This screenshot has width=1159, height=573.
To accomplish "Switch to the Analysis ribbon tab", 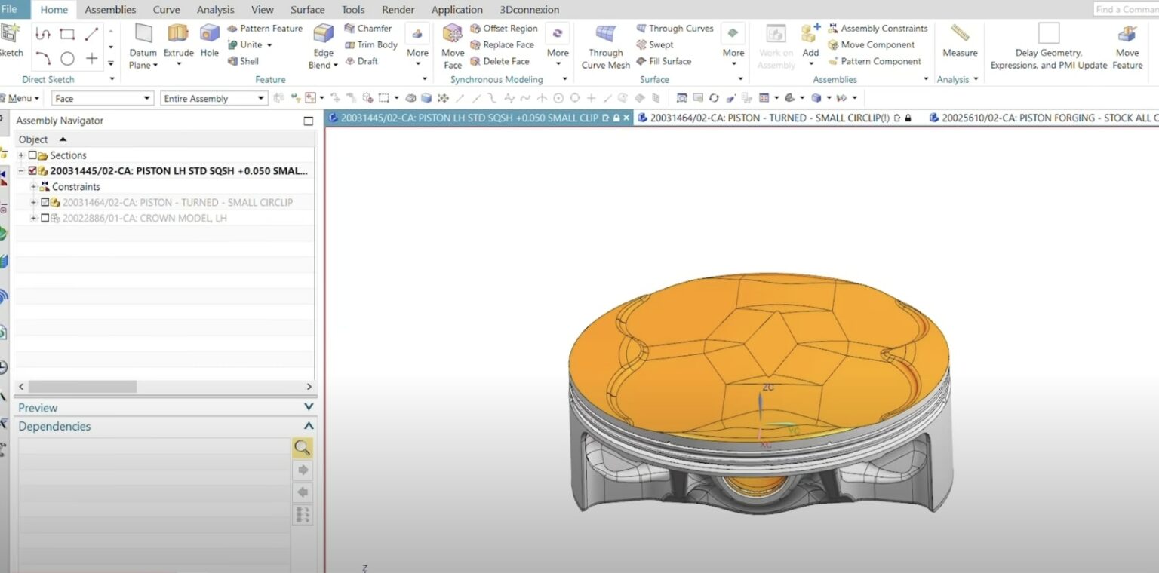I will tap(215, 10).
